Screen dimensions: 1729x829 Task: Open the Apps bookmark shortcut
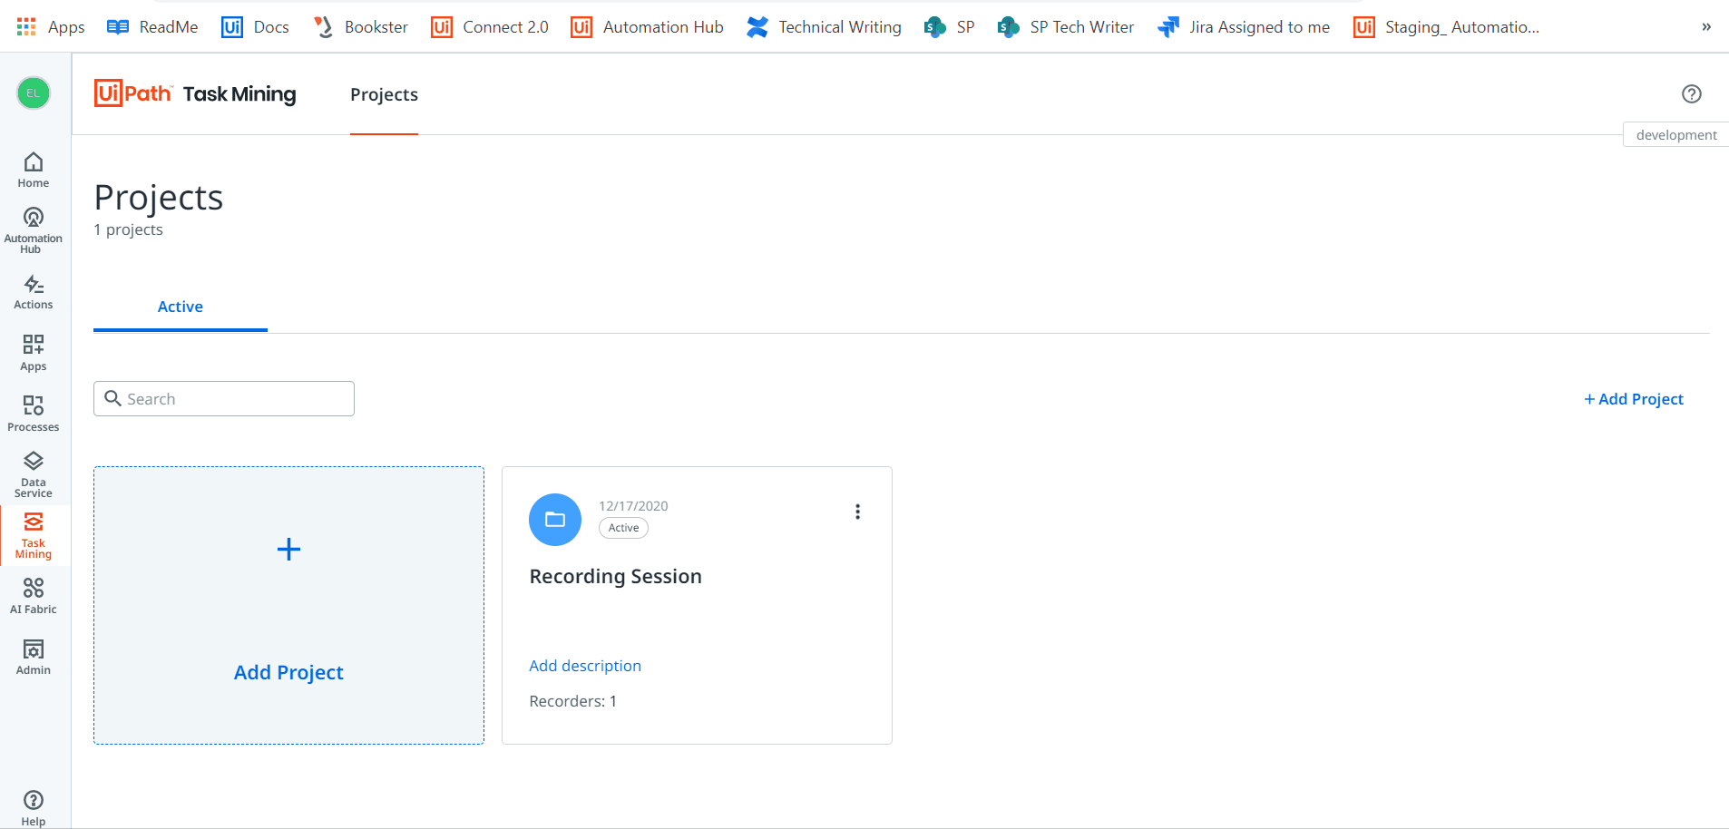point(51,26)
